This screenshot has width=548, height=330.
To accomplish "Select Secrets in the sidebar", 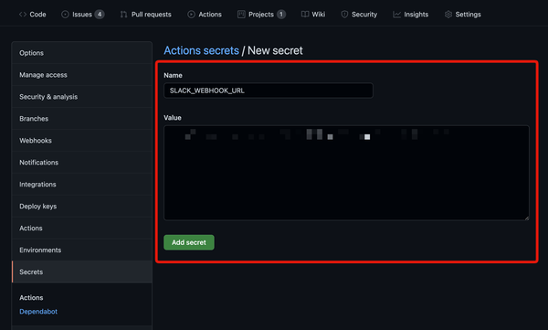I will click(x=82, y=271).
